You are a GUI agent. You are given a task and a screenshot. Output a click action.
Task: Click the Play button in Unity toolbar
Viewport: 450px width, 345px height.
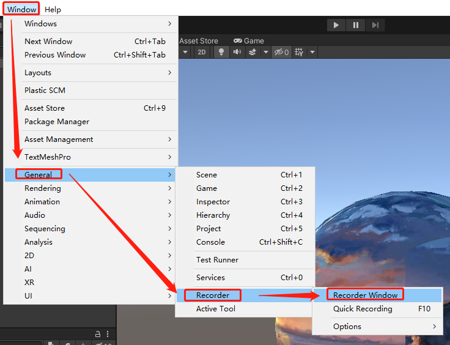[336, 25]
